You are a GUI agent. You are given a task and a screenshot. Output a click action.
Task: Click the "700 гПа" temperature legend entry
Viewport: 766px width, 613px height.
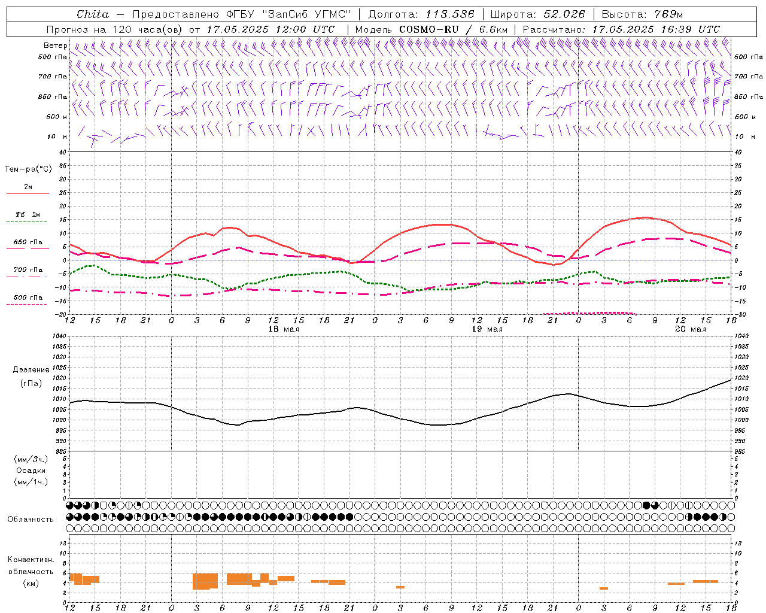tap(28, 270)
